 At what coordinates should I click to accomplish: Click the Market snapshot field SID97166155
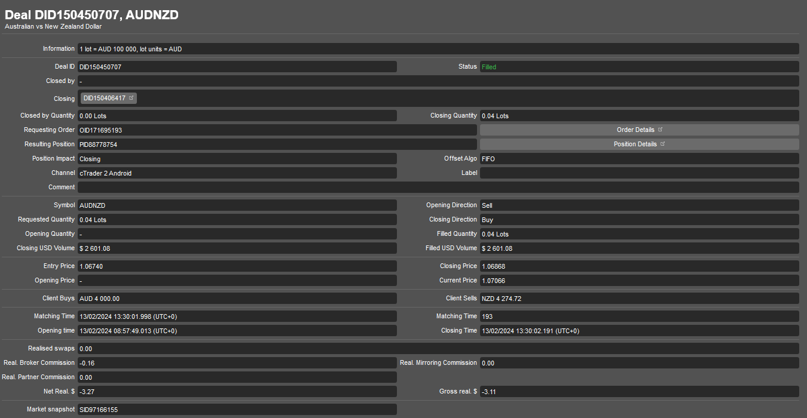tap(237, 410)
